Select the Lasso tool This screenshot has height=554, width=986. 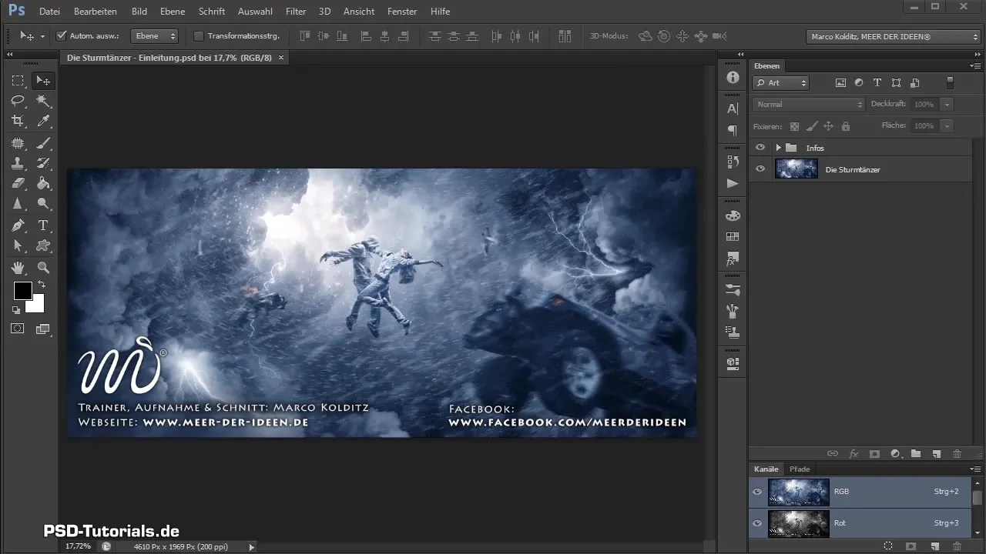point(17,101)
